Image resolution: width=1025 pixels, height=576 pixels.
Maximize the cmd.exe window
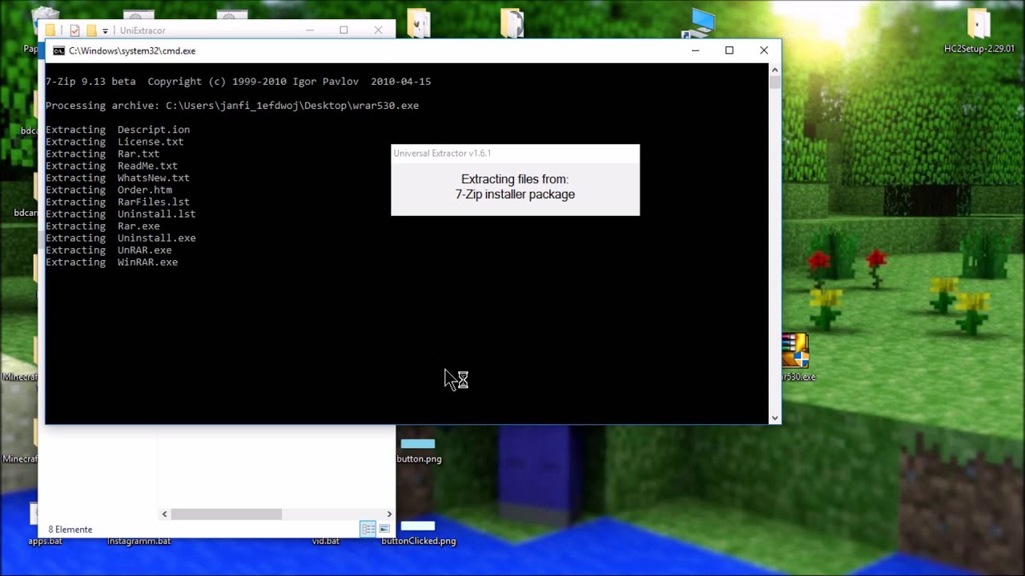click(729, 50)
